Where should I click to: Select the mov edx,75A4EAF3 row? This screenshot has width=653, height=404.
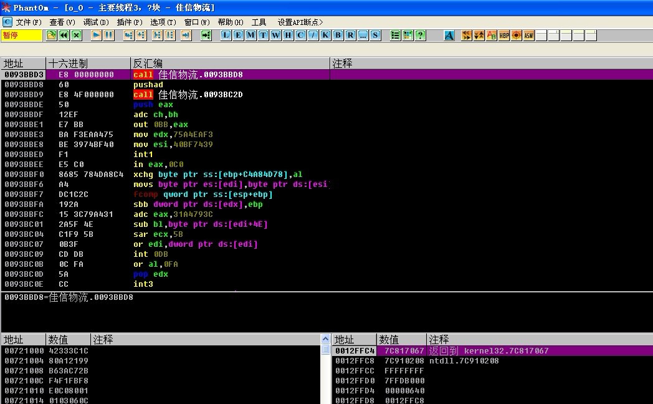[x=326, y=135]
